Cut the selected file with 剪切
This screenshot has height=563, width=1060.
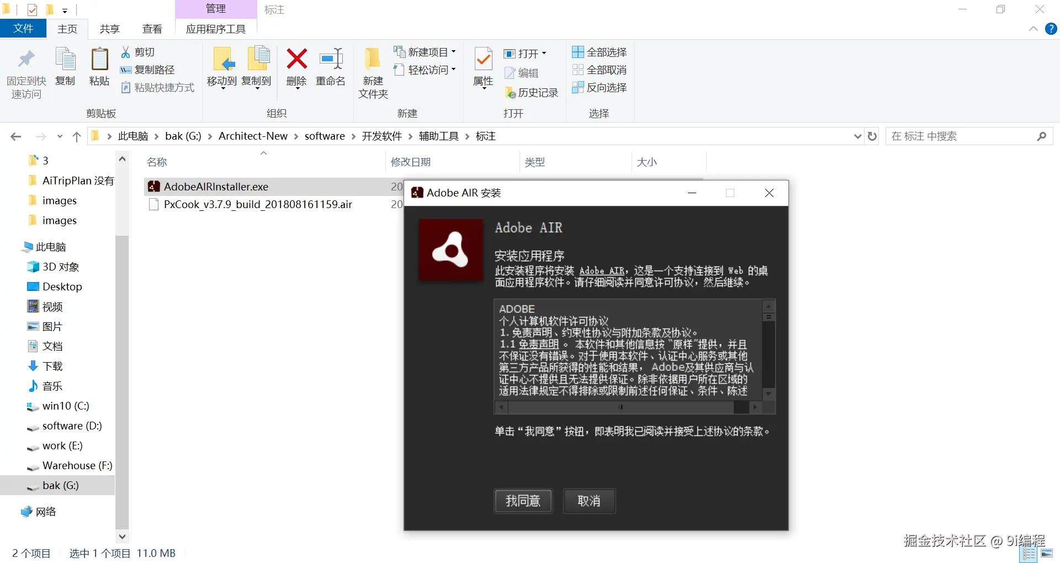pyautogui.click(x=138, y=52)
